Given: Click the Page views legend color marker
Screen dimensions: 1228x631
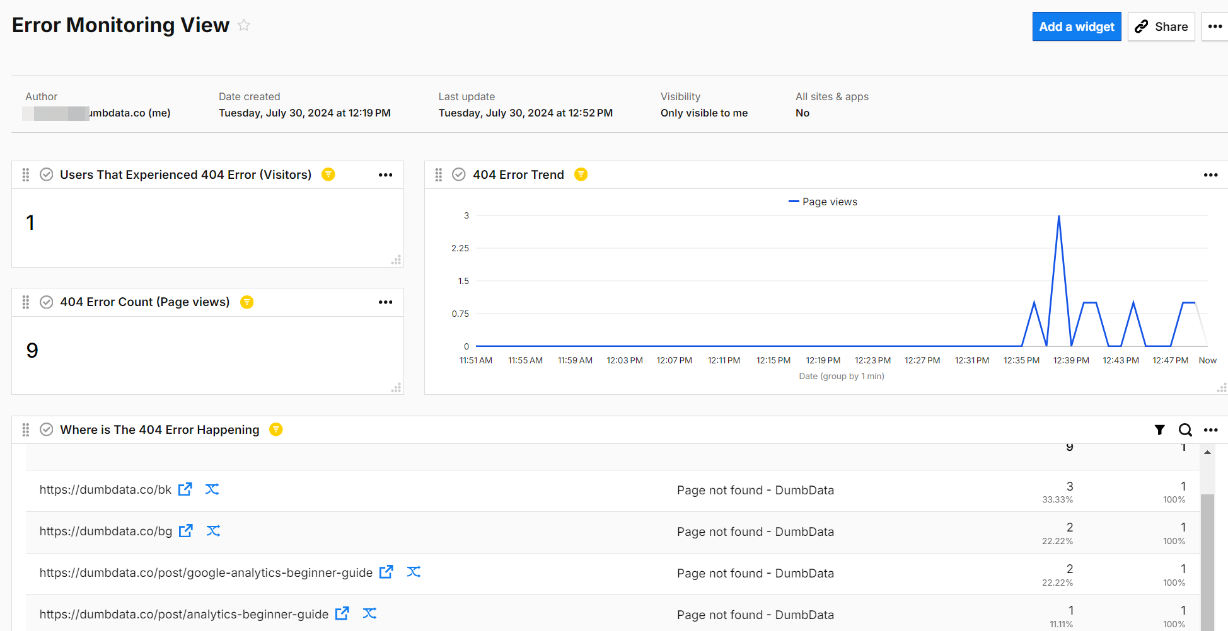Looking at the screenshot, I should [794, 202].
